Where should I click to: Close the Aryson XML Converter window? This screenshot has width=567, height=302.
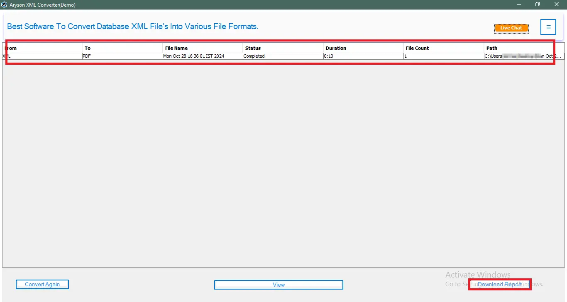click(x=557, y=5)
